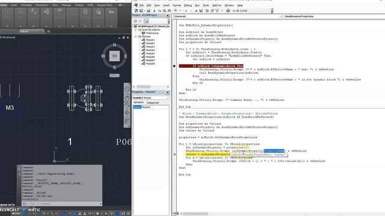Click the Run macro play icon
This screenshot has height=216, width=385.
[x=186, y=11]
